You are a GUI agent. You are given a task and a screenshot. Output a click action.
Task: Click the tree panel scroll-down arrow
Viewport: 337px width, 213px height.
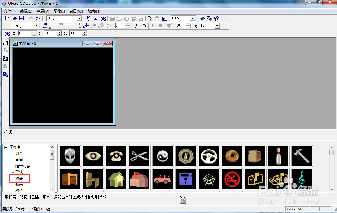(52, 190)
